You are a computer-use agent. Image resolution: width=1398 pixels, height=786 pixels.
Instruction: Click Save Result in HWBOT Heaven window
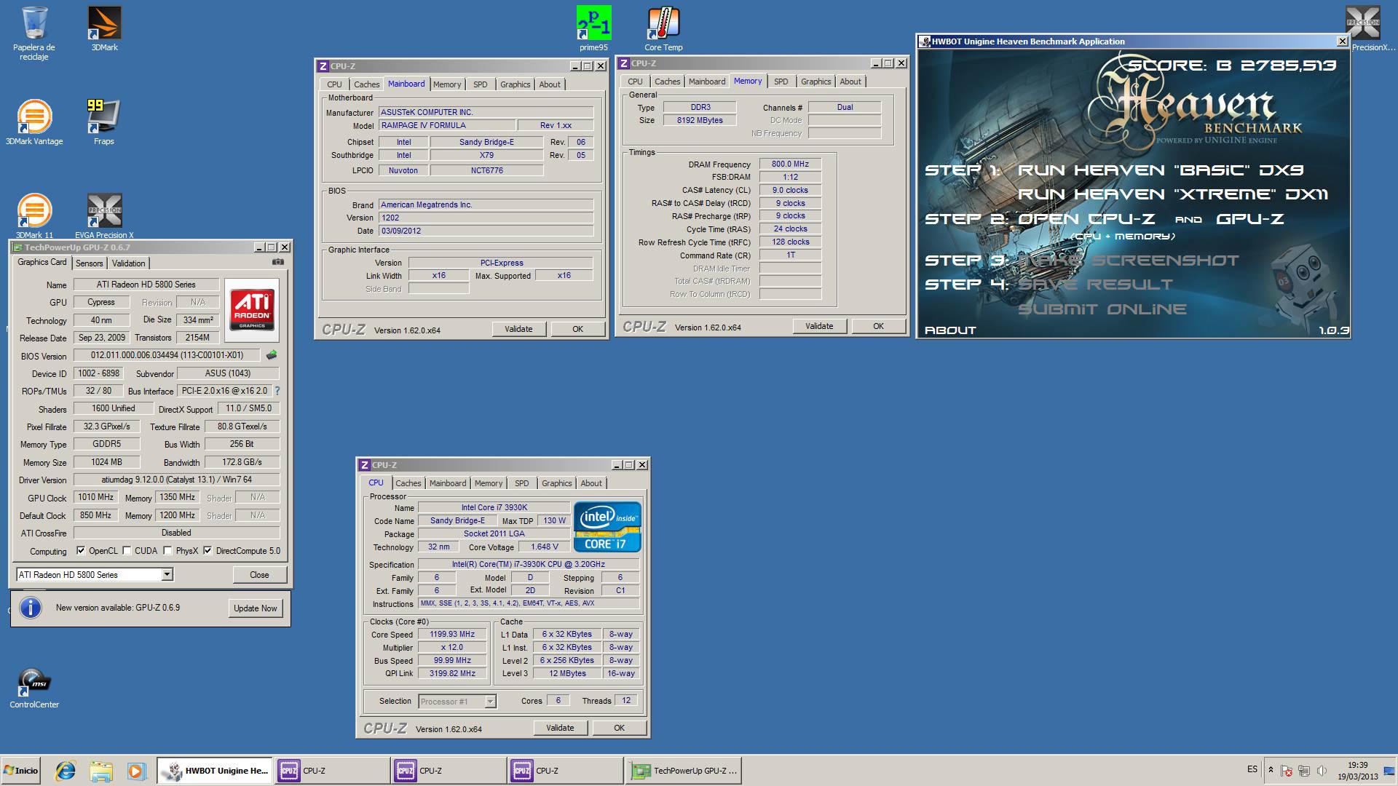pyautogui.click(x=1096, y=285)
